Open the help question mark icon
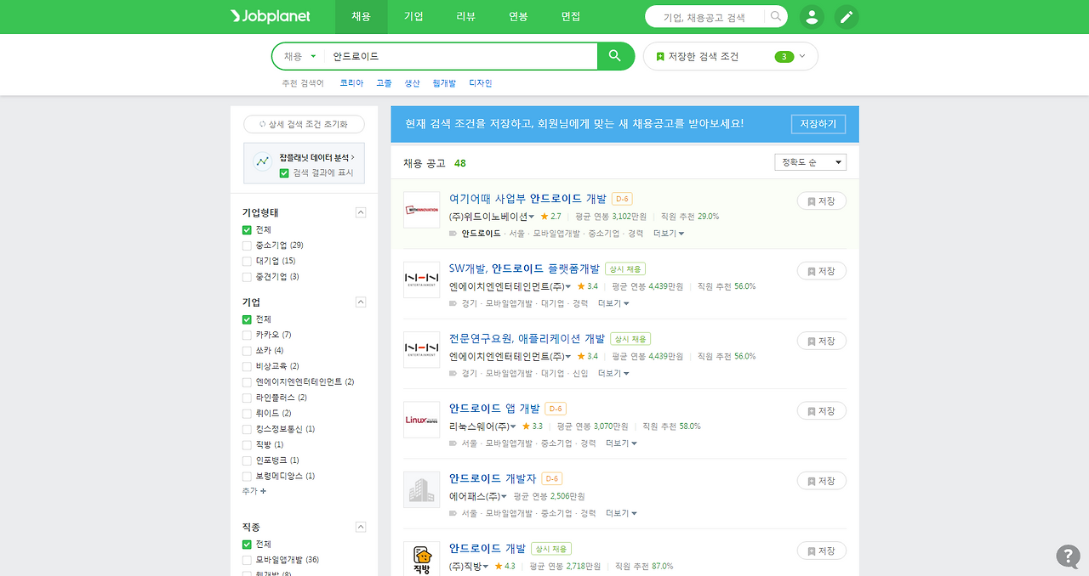 click(x=1067, y=556)
